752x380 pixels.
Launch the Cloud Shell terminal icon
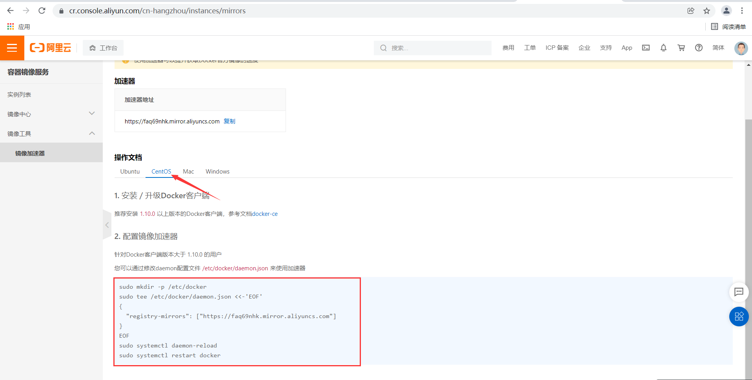tap(646, 48)
